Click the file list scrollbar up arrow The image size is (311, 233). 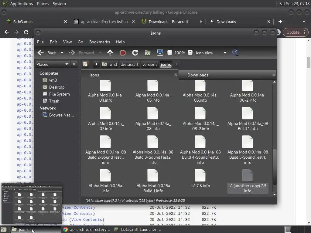point(275,82)
